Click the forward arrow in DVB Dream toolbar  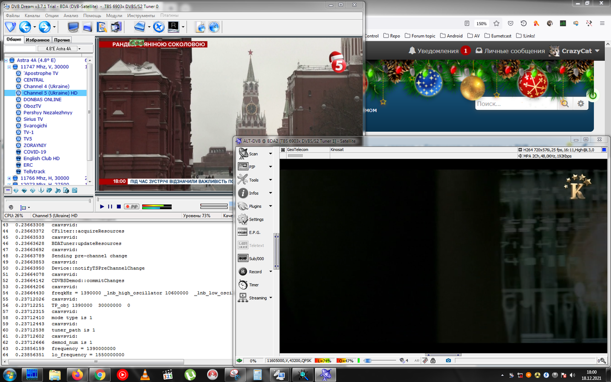(44, 27)
